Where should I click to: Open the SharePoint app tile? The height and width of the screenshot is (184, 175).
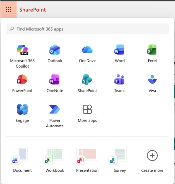87,83
